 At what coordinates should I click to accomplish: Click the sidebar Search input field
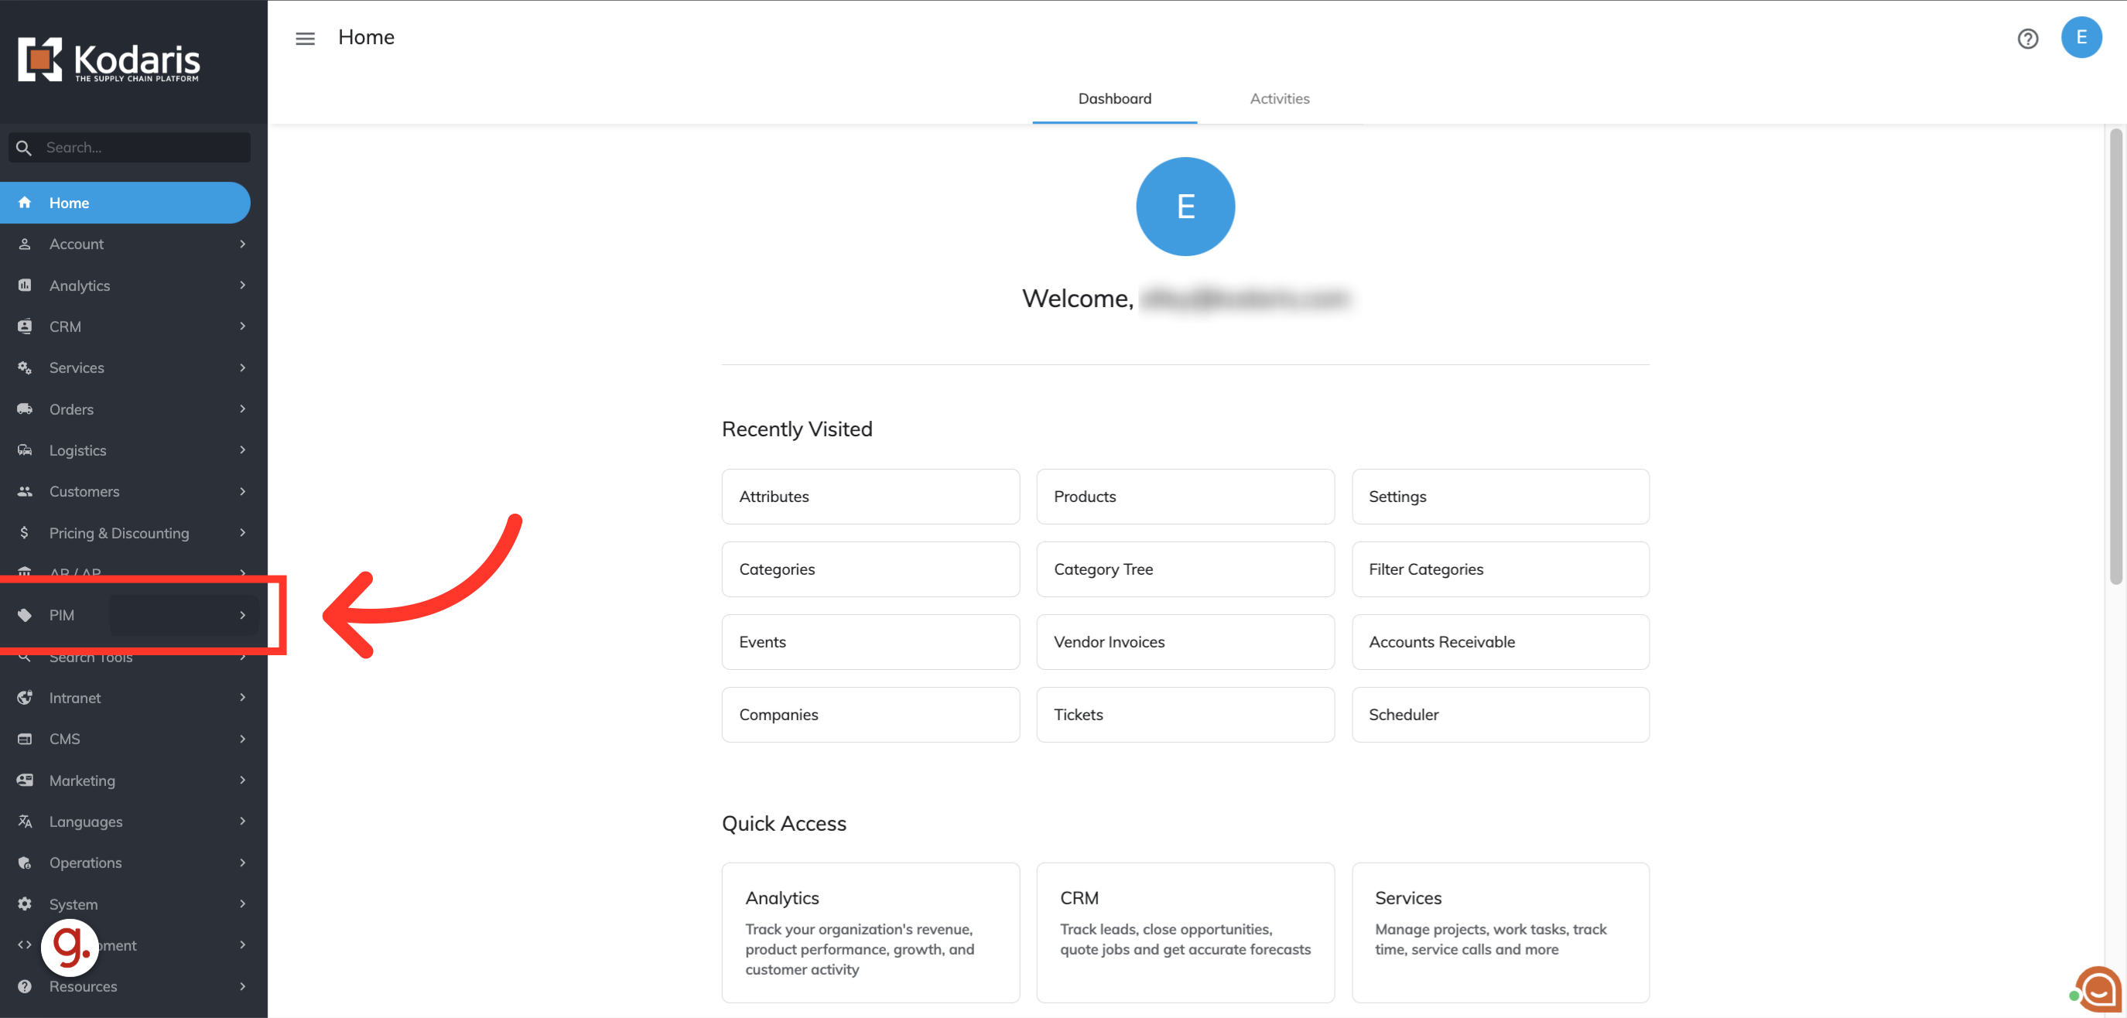(x=140, y=148)
